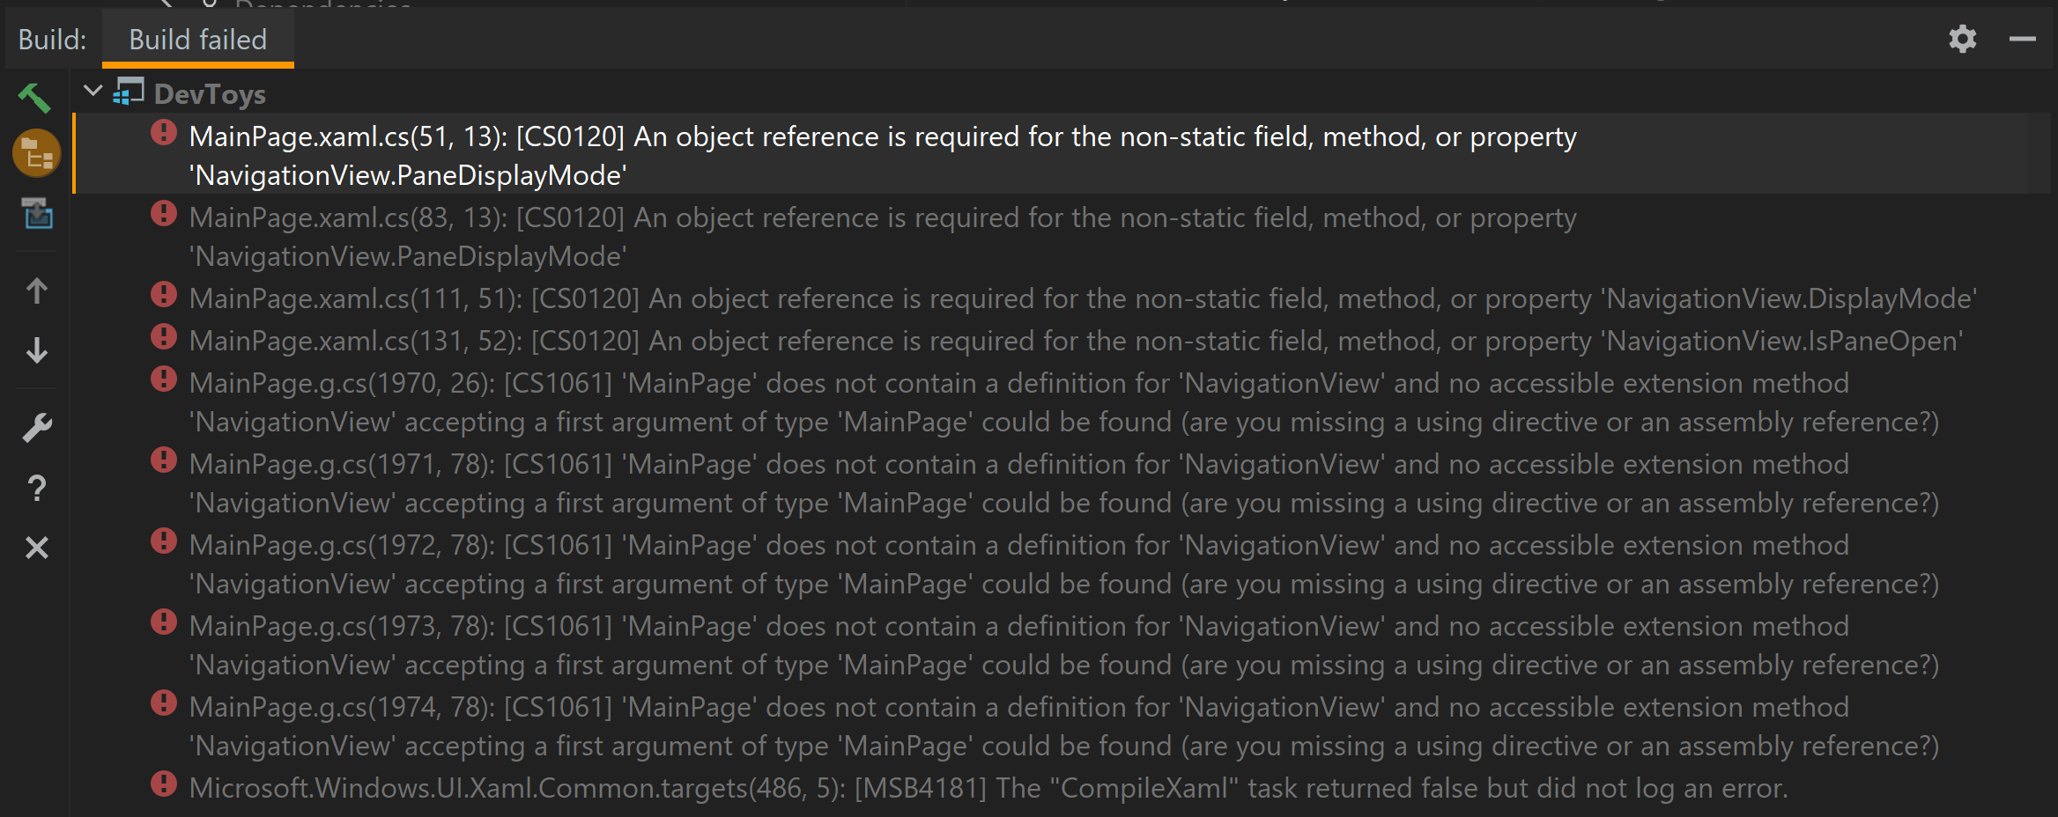
Task: Jump to next message with the down arrow
Action: click(x=36, y=351)
